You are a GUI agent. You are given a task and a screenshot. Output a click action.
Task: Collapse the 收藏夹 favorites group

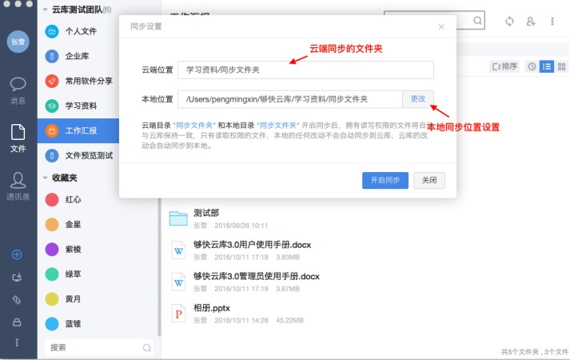[x=45, y=178]
